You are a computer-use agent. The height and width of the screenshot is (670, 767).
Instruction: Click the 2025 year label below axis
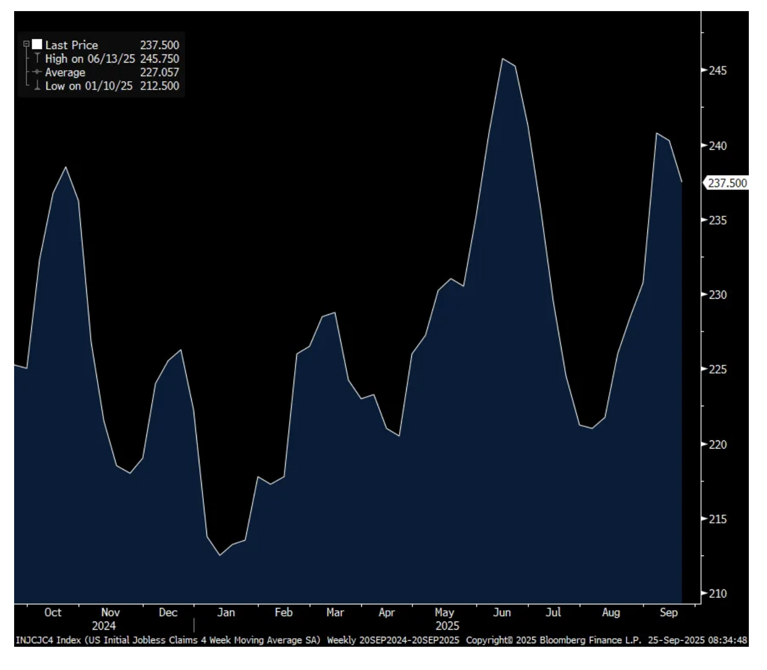coord(447,626)
